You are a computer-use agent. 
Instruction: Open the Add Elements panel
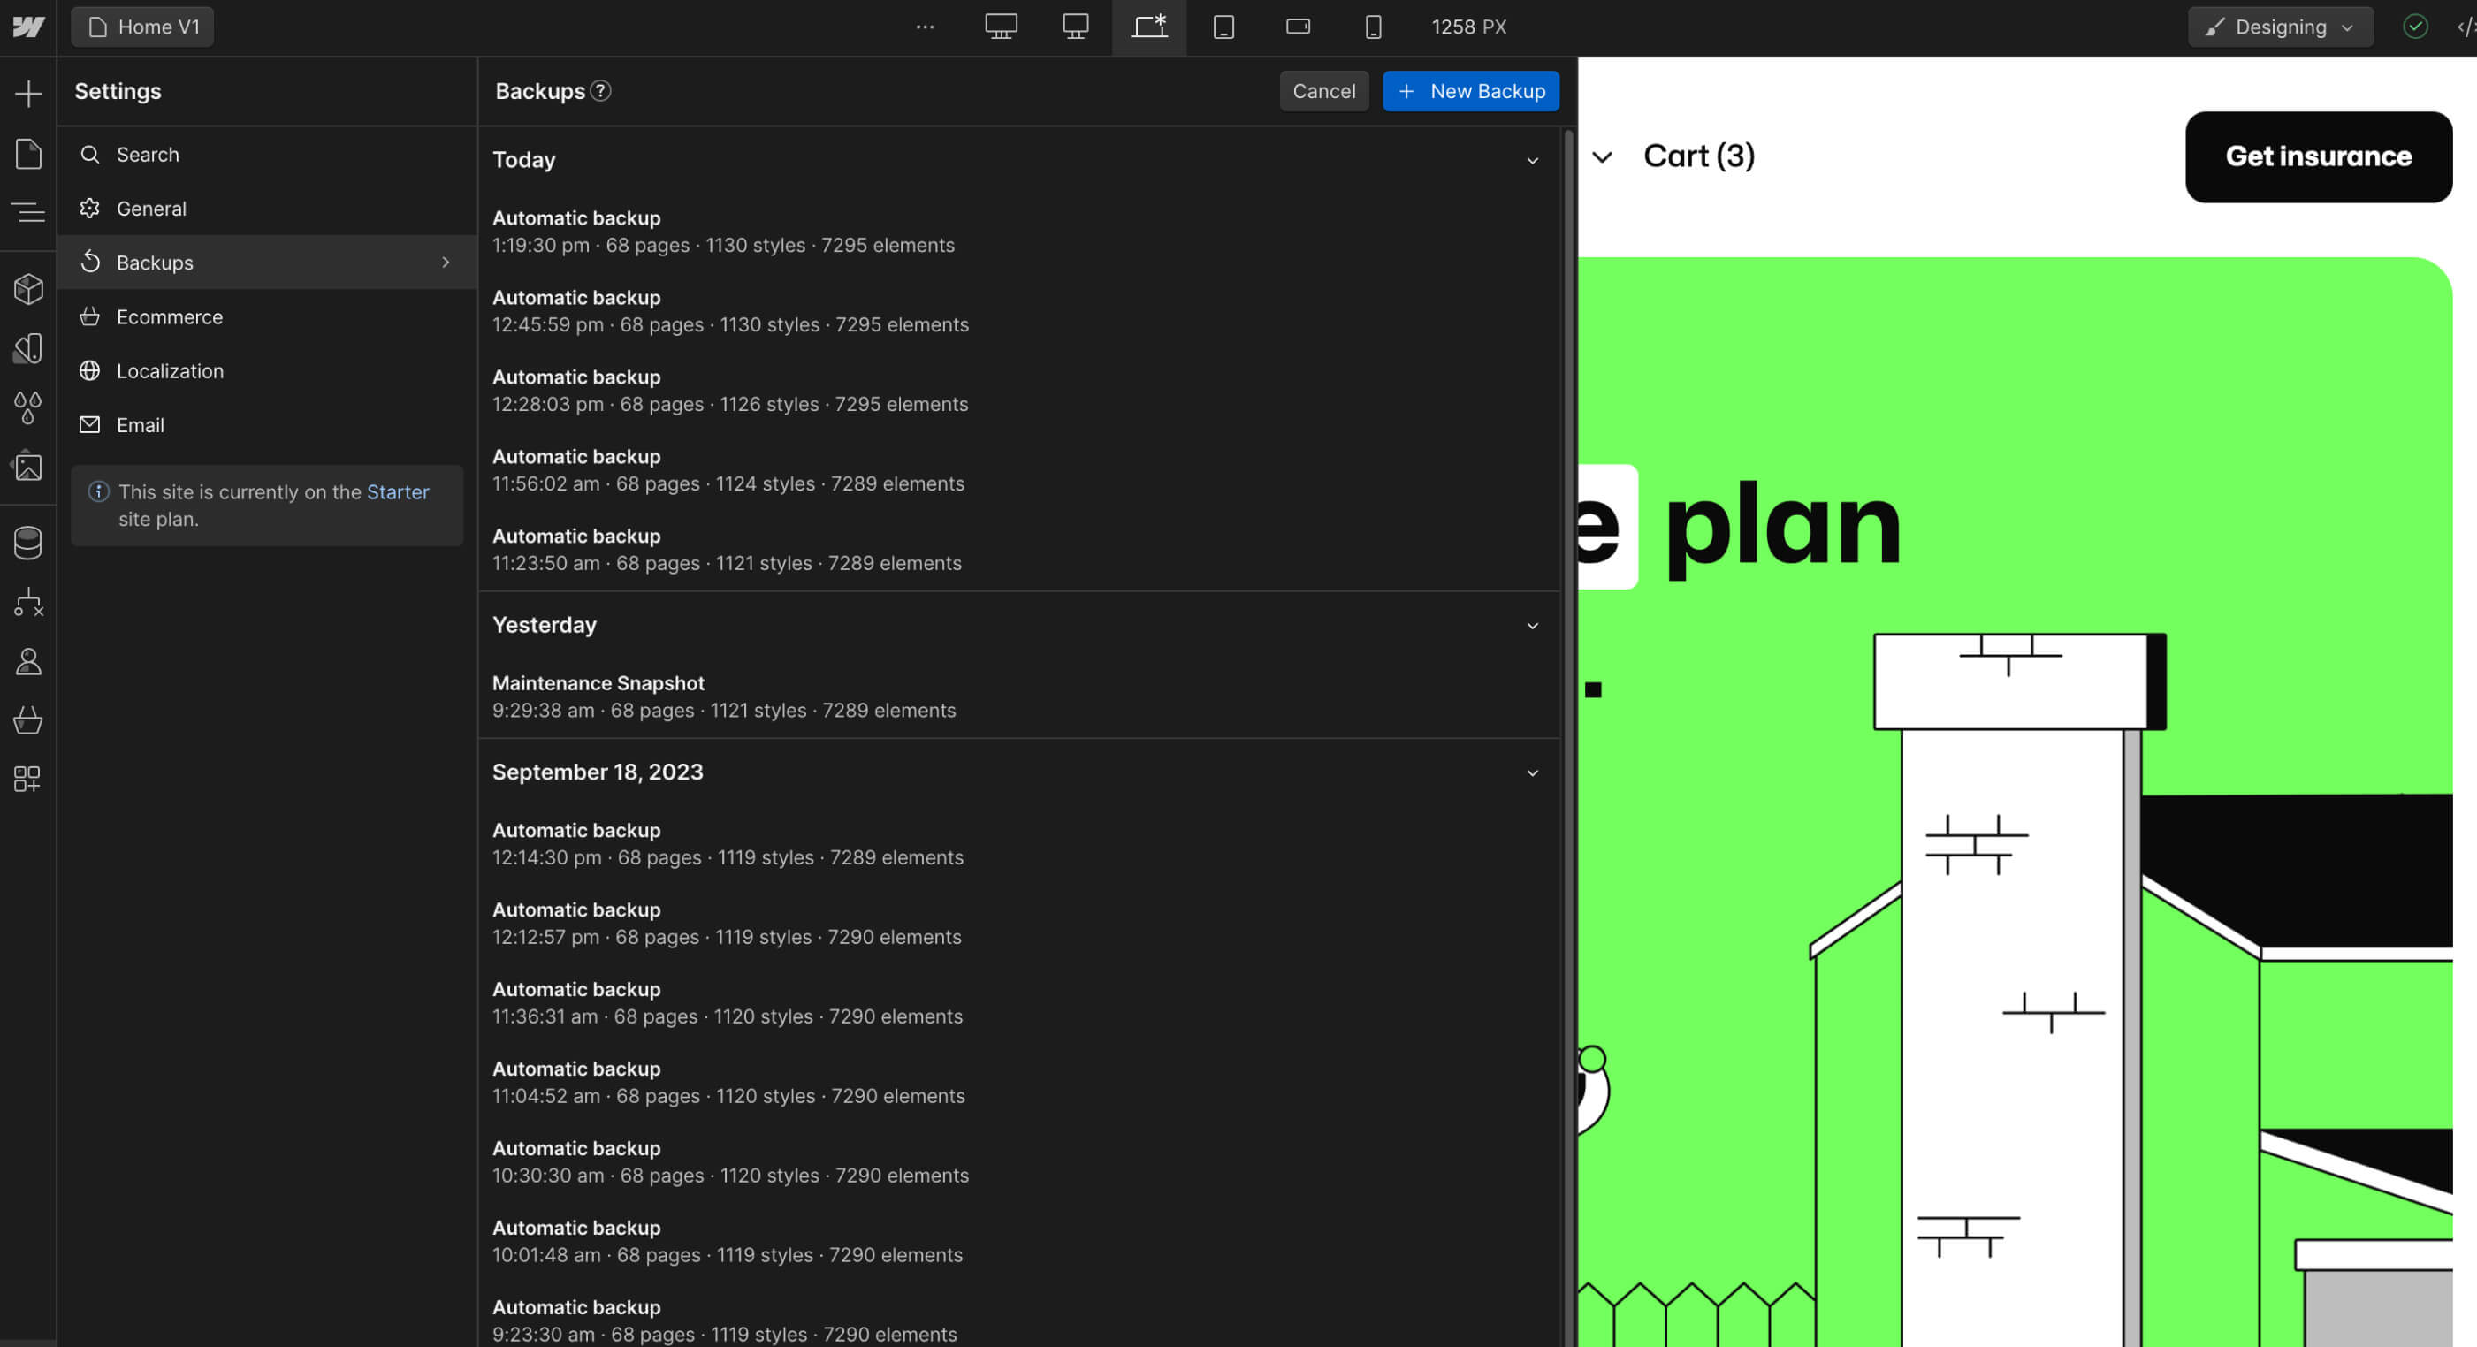[x=28, y=94]
